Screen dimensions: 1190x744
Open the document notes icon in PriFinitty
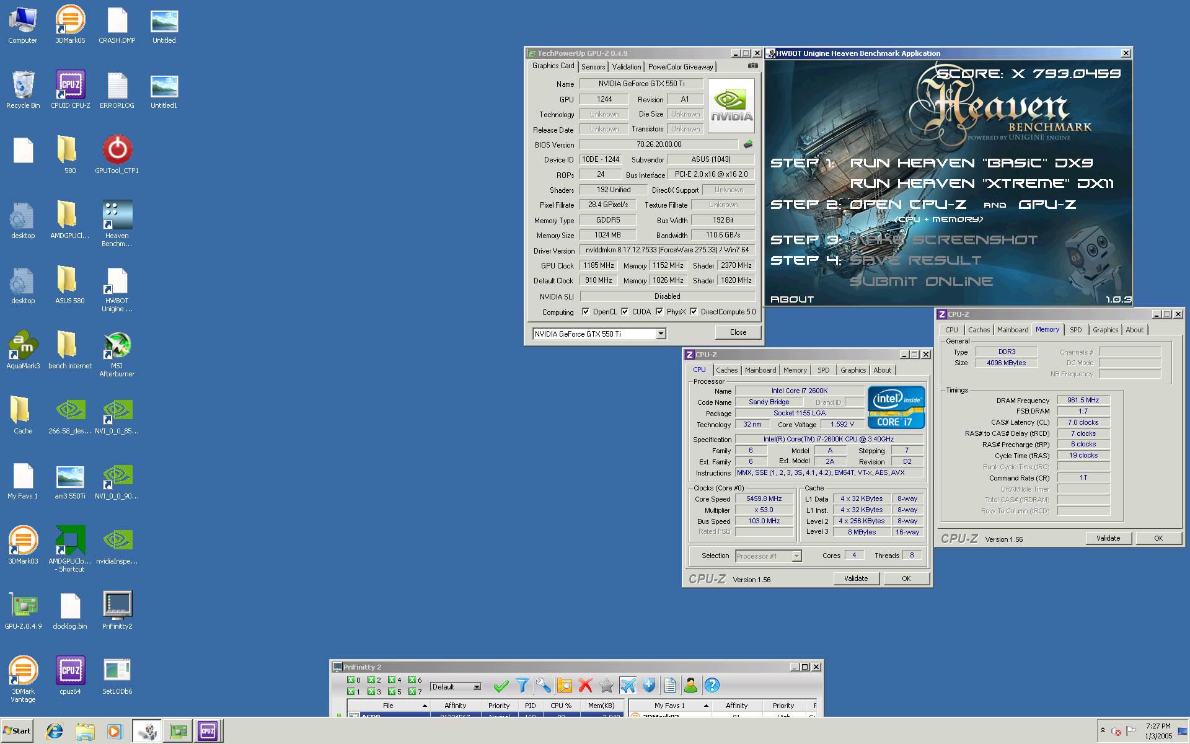(x=670, y=686)
